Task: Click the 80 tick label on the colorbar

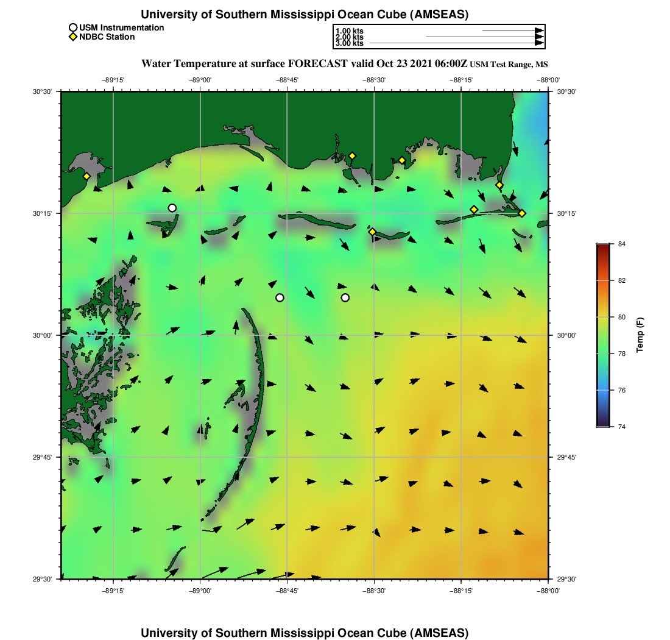Action: point(622,317)
